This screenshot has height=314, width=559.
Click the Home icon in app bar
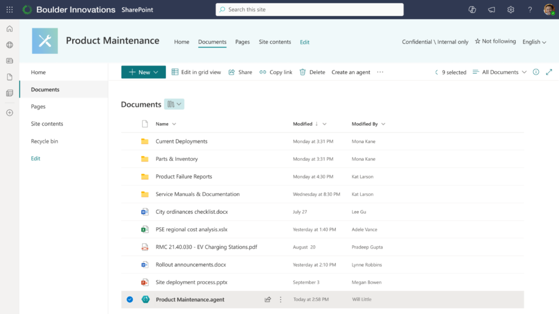[x=10, y=29]
